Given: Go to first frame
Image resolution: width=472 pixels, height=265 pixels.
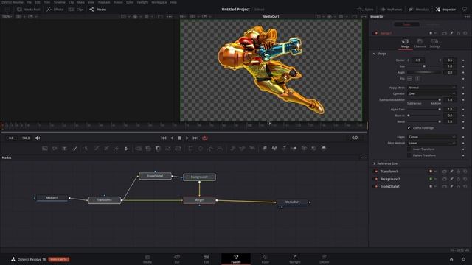Looking at the screenshot, I should coord(164,138).
